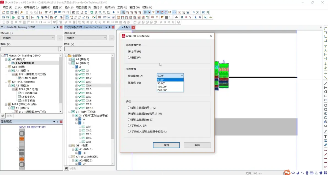Image resolution: width=328 pixels, height=175 pixels.
Task: Click the blue back arrow icon
Action: [114, 12]
